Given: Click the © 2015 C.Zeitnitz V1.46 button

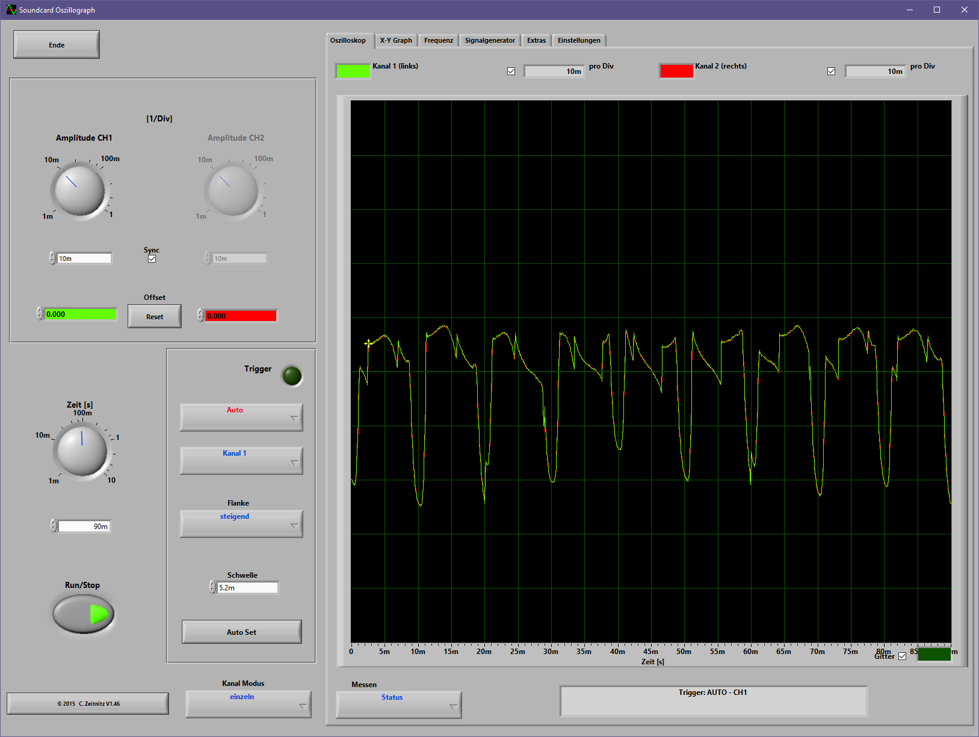Looking at the screenshot, I should point(88,703).
